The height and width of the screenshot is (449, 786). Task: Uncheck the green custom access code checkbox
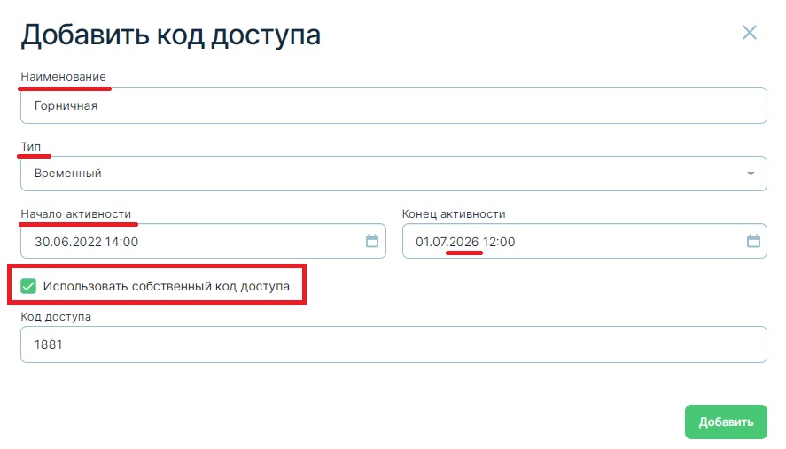tap(28, 286)
